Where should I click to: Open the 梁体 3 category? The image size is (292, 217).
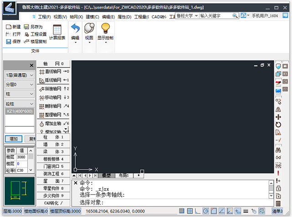click(x=53, y=152)
